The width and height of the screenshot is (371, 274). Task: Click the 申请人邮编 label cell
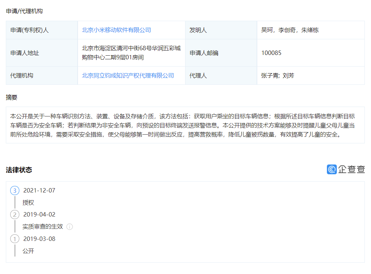click(x=221, y=53)
